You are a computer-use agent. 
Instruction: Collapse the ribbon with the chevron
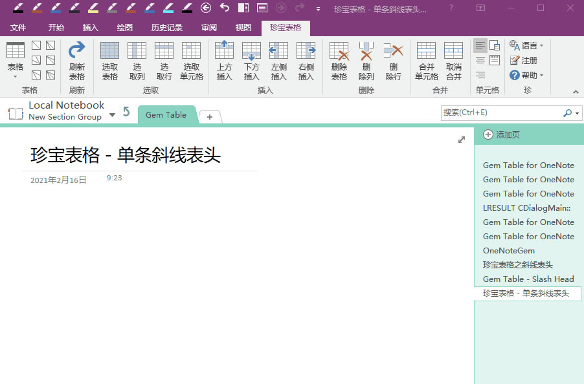coord(575,91)
